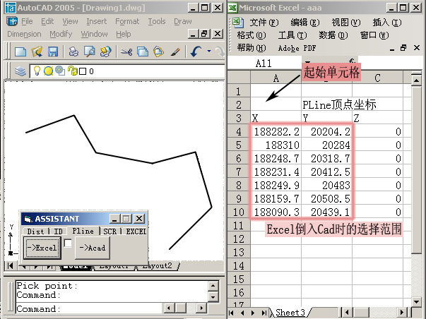Open the Layer Properties Manager icon

click(21, 71)
